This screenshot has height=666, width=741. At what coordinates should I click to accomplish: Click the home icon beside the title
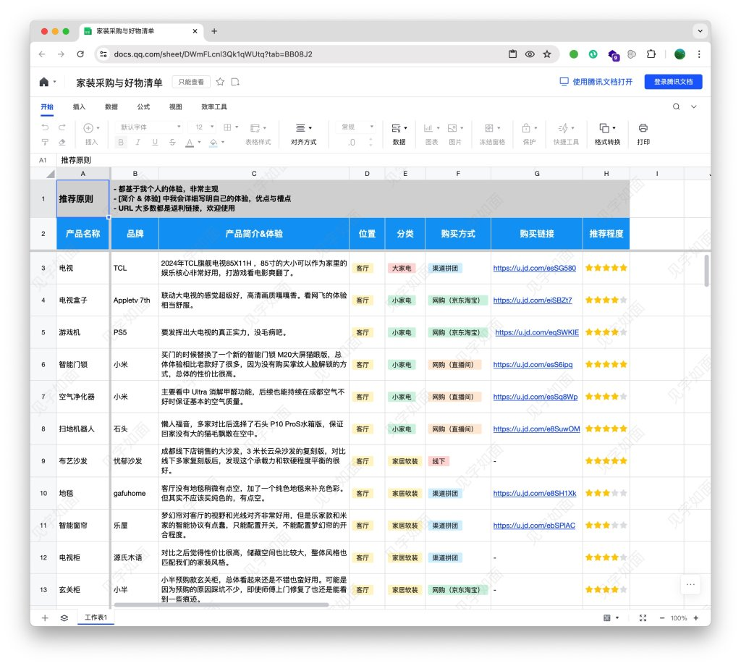coord(44,82)
